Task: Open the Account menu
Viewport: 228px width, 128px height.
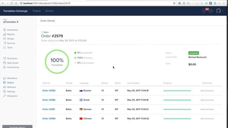Action: (50, 11)
